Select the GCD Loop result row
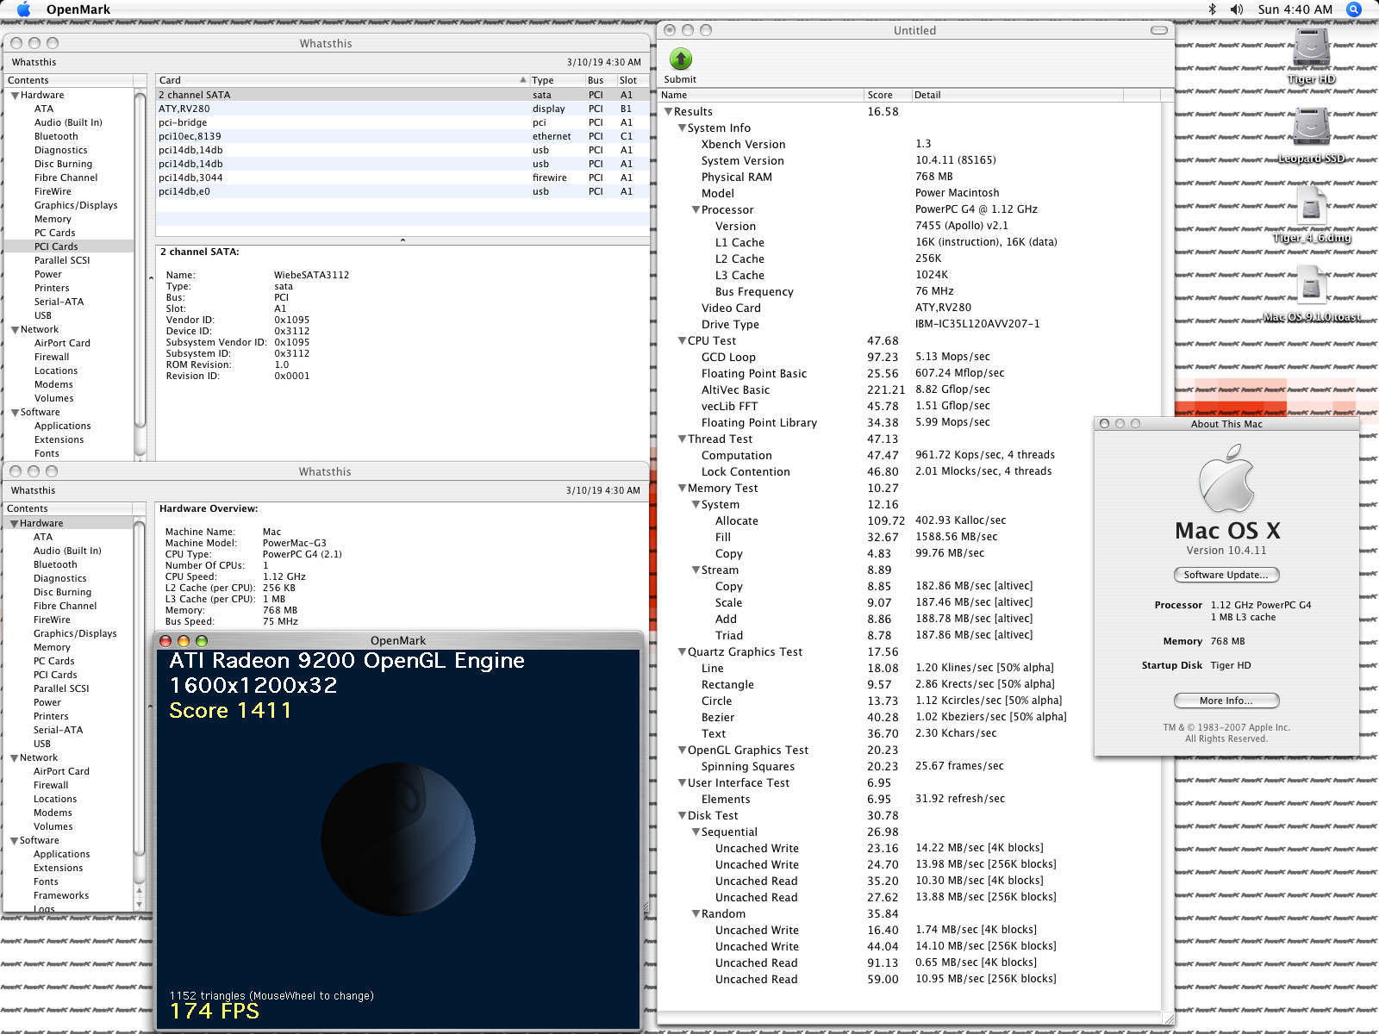1379x1034 pixels. (x=908, y=357)
